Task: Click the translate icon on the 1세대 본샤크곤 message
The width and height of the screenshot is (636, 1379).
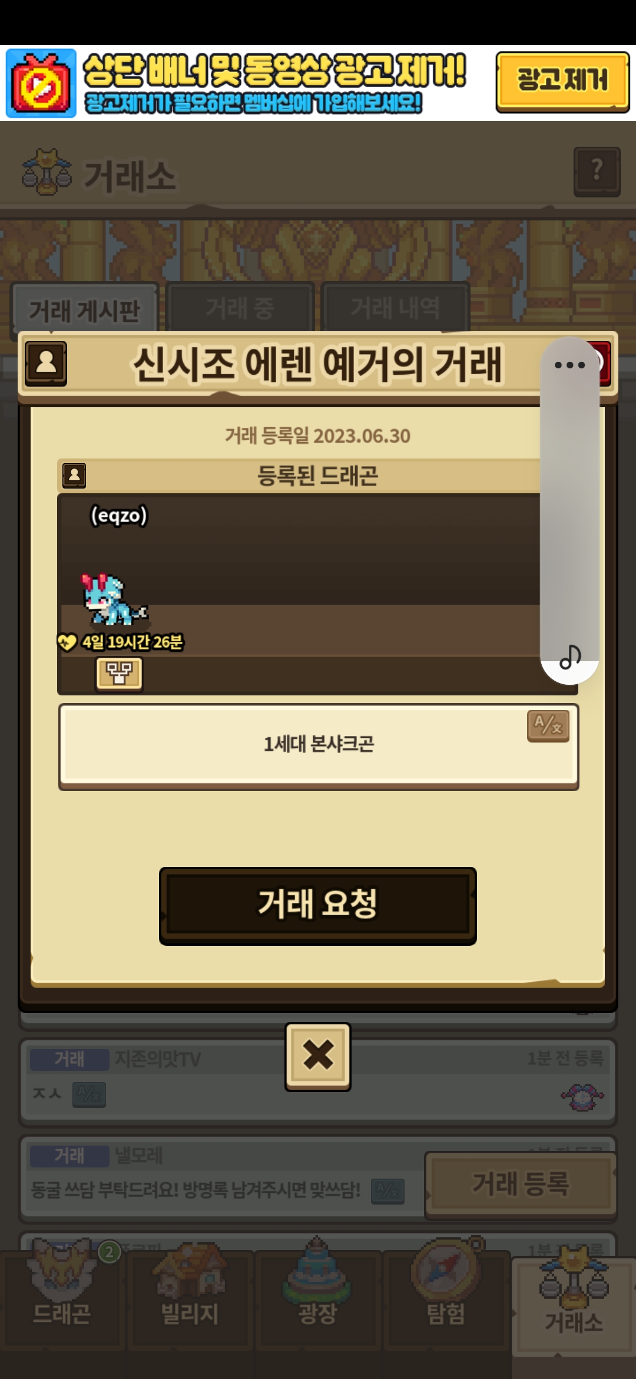Action: pos(548,726)
